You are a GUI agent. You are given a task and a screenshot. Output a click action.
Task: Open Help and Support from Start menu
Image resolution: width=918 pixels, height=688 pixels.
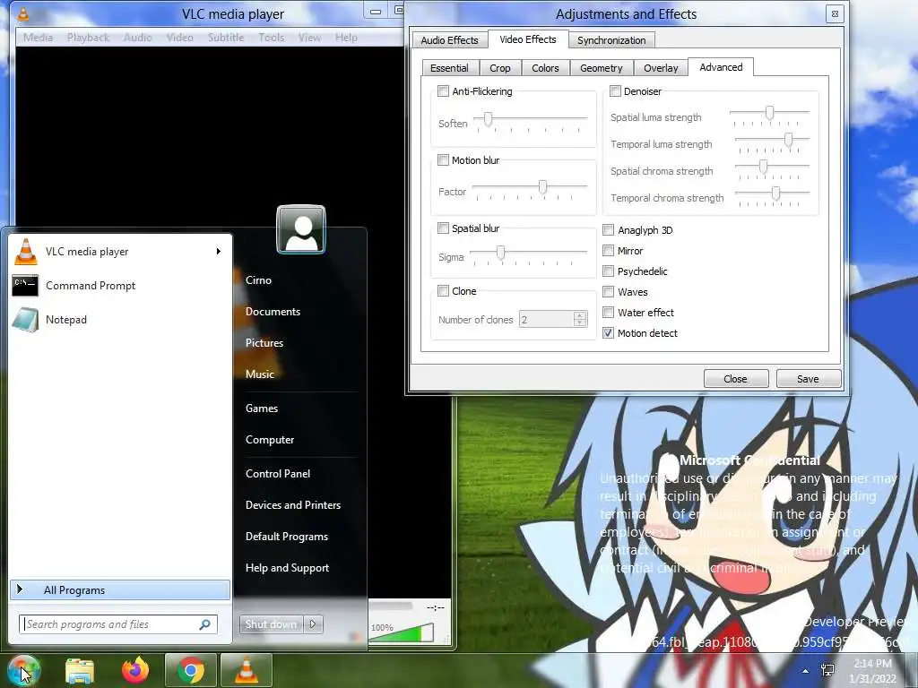287,567
